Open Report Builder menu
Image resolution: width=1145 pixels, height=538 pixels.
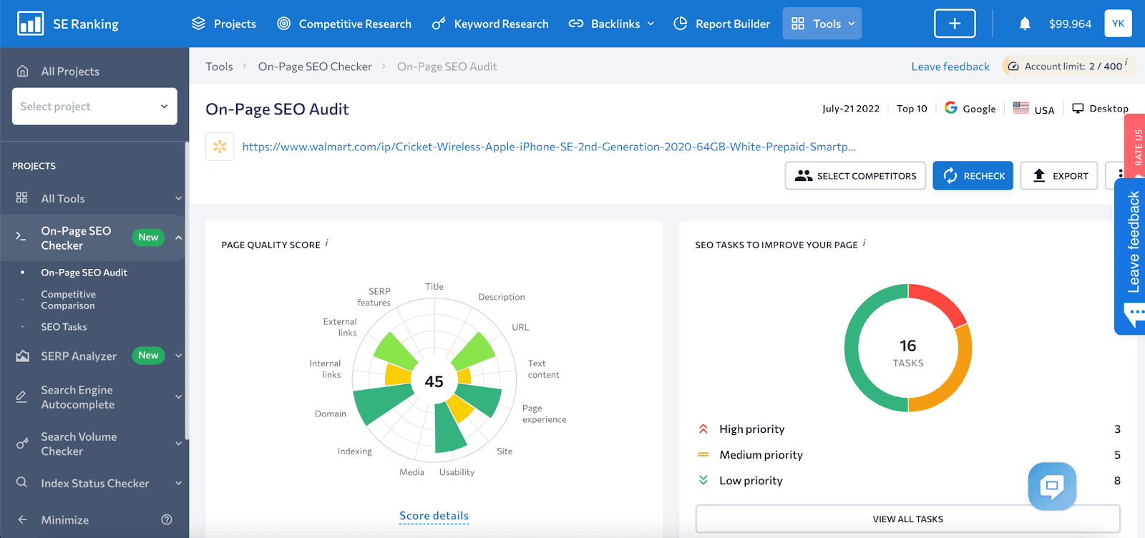click(722, 24)
